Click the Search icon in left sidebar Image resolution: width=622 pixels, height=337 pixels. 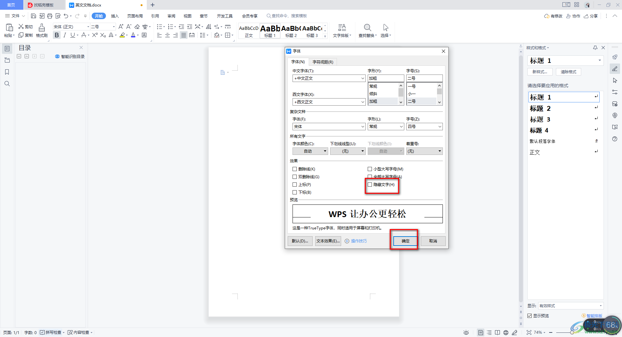[7, 84]
